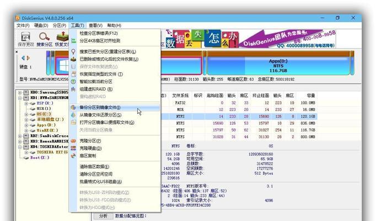The width and height of the screenshot is (376, 221).
Task: Open the 帮助(H) menu
Action: 114,25
